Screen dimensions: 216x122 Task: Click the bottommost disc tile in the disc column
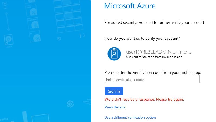point(35,37)
